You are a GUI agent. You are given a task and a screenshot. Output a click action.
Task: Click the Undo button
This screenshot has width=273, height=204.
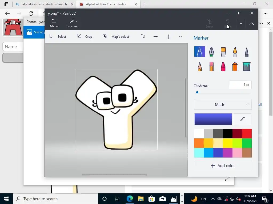click(227, 24)
